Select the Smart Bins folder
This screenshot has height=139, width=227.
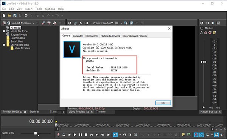(17, 41)
